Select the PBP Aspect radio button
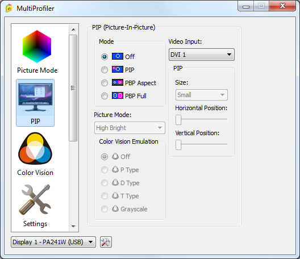Viewport: 300px width, 259px height. click(105, 83)
